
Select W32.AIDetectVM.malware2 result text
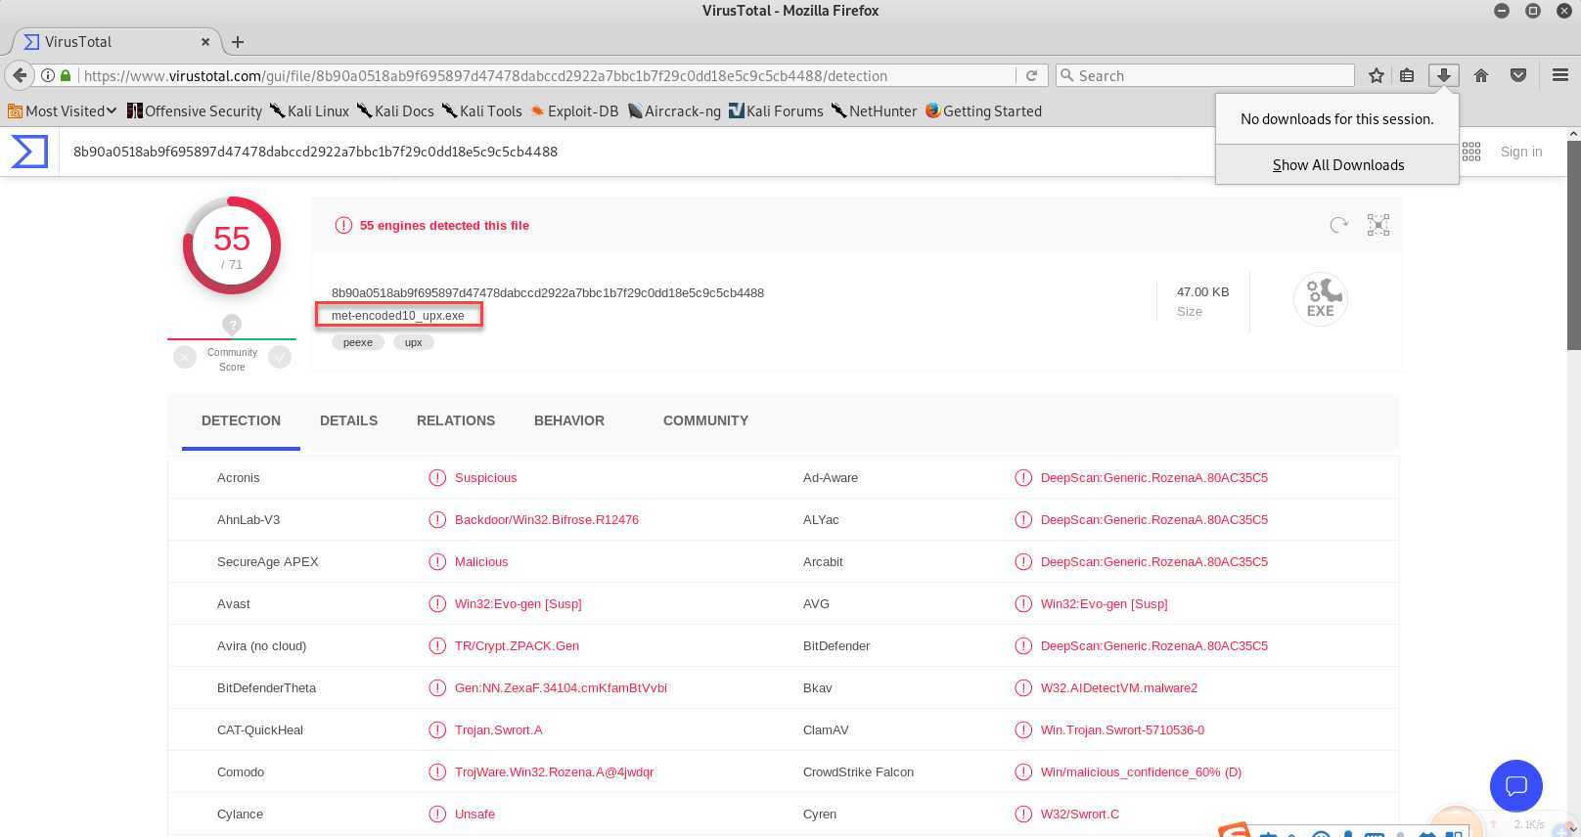[1119, 688]
